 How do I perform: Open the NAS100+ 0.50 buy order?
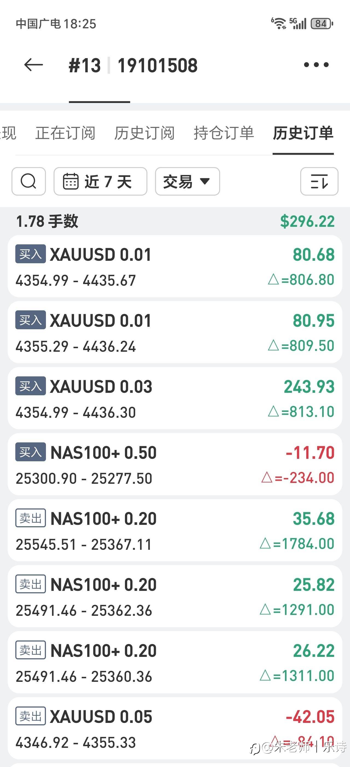[x=175, y=465]
